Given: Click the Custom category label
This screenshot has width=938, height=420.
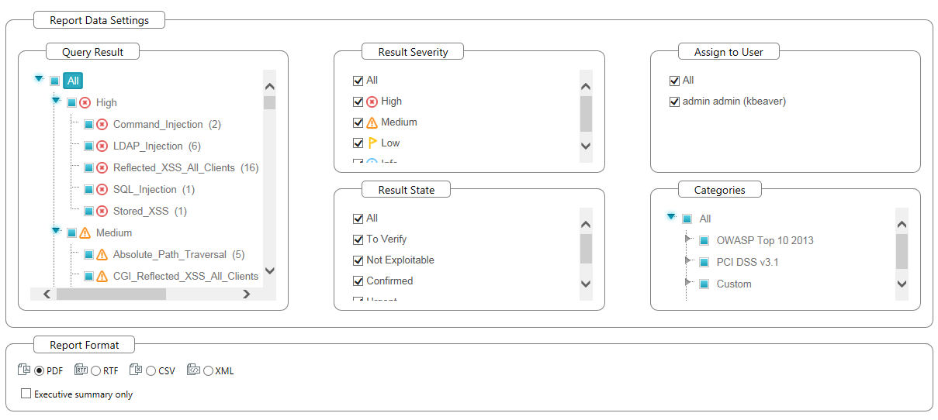Looking at the screenshot, I should [x=734, y=284].
